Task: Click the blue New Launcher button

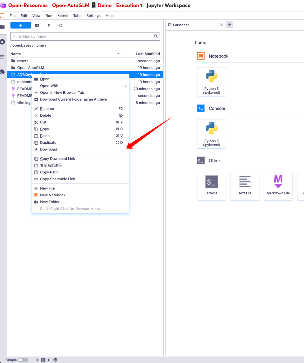Action: (x=21, y=25)
